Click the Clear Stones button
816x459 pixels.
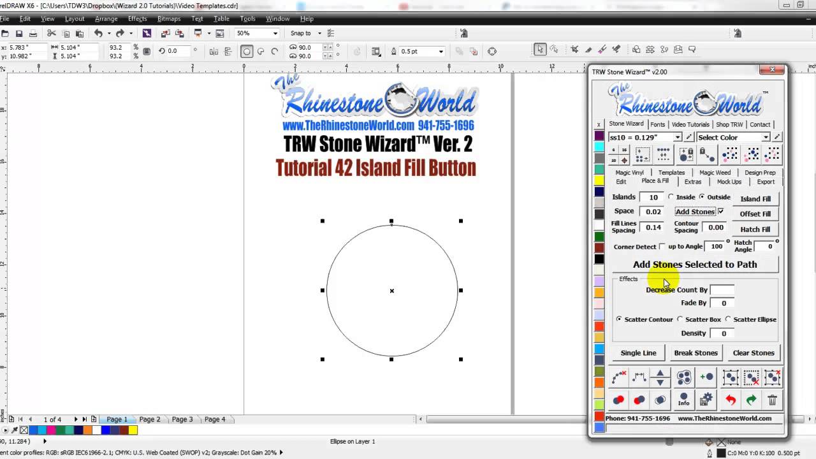point(754,353)
